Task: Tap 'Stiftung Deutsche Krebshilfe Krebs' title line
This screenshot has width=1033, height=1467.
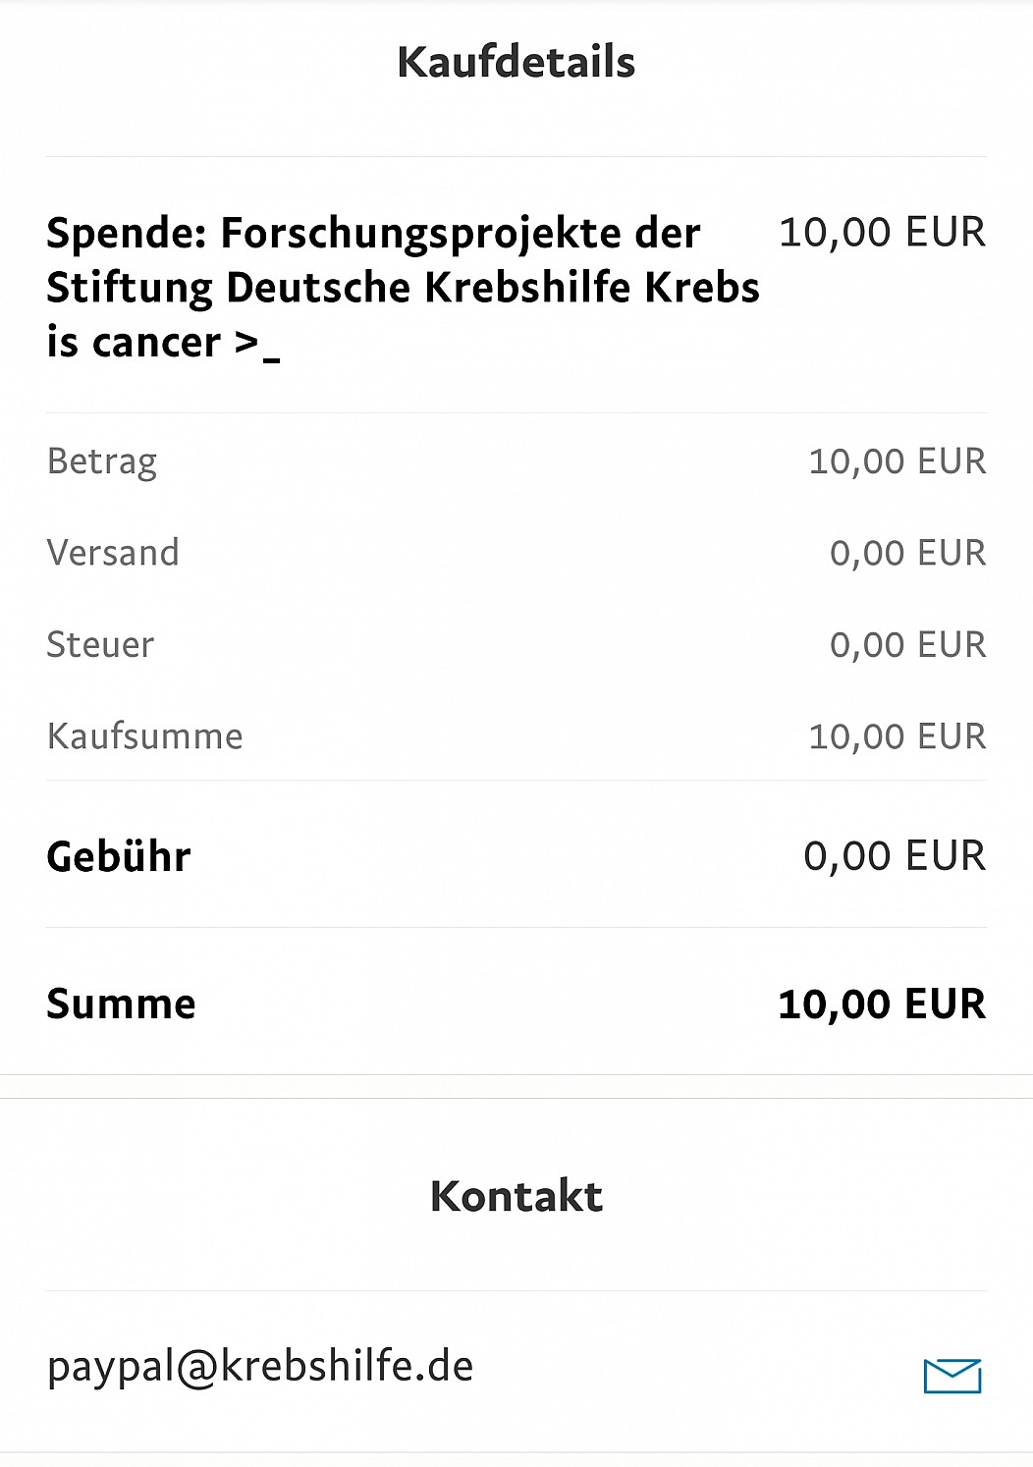Action: click(404, 288)
